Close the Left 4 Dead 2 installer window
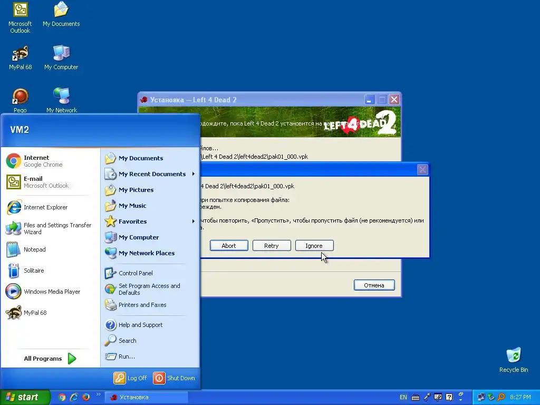 [x=394, y=100]
